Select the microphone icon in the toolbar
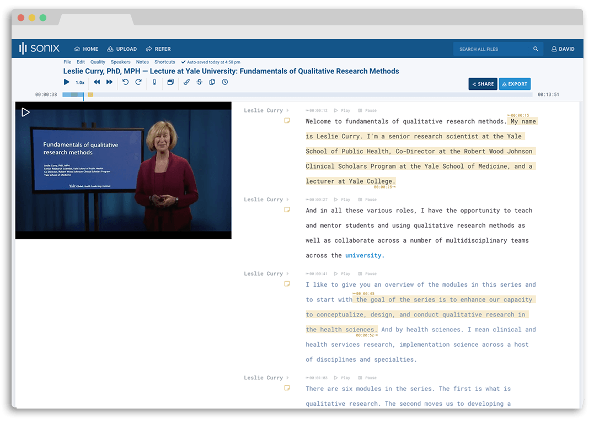The image size is (594, 424). [154, 82]
